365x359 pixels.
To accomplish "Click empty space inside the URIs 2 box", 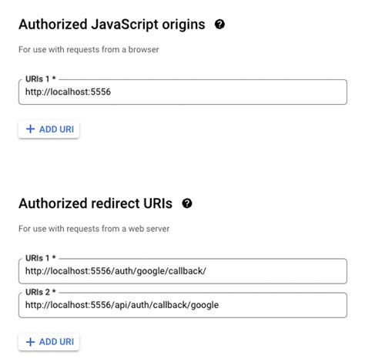I will [283, 305].
